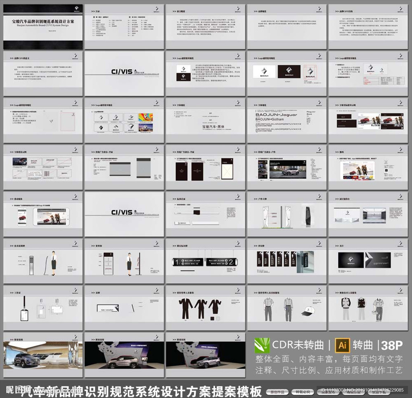The width and height of the screenshot is (412, 398).
Task: Open the slide with uniform shirts and white cap
Action: point(286,308)
